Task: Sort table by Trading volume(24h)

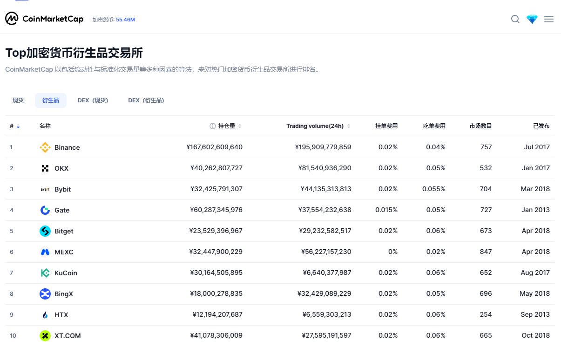Action: (349, 126)
